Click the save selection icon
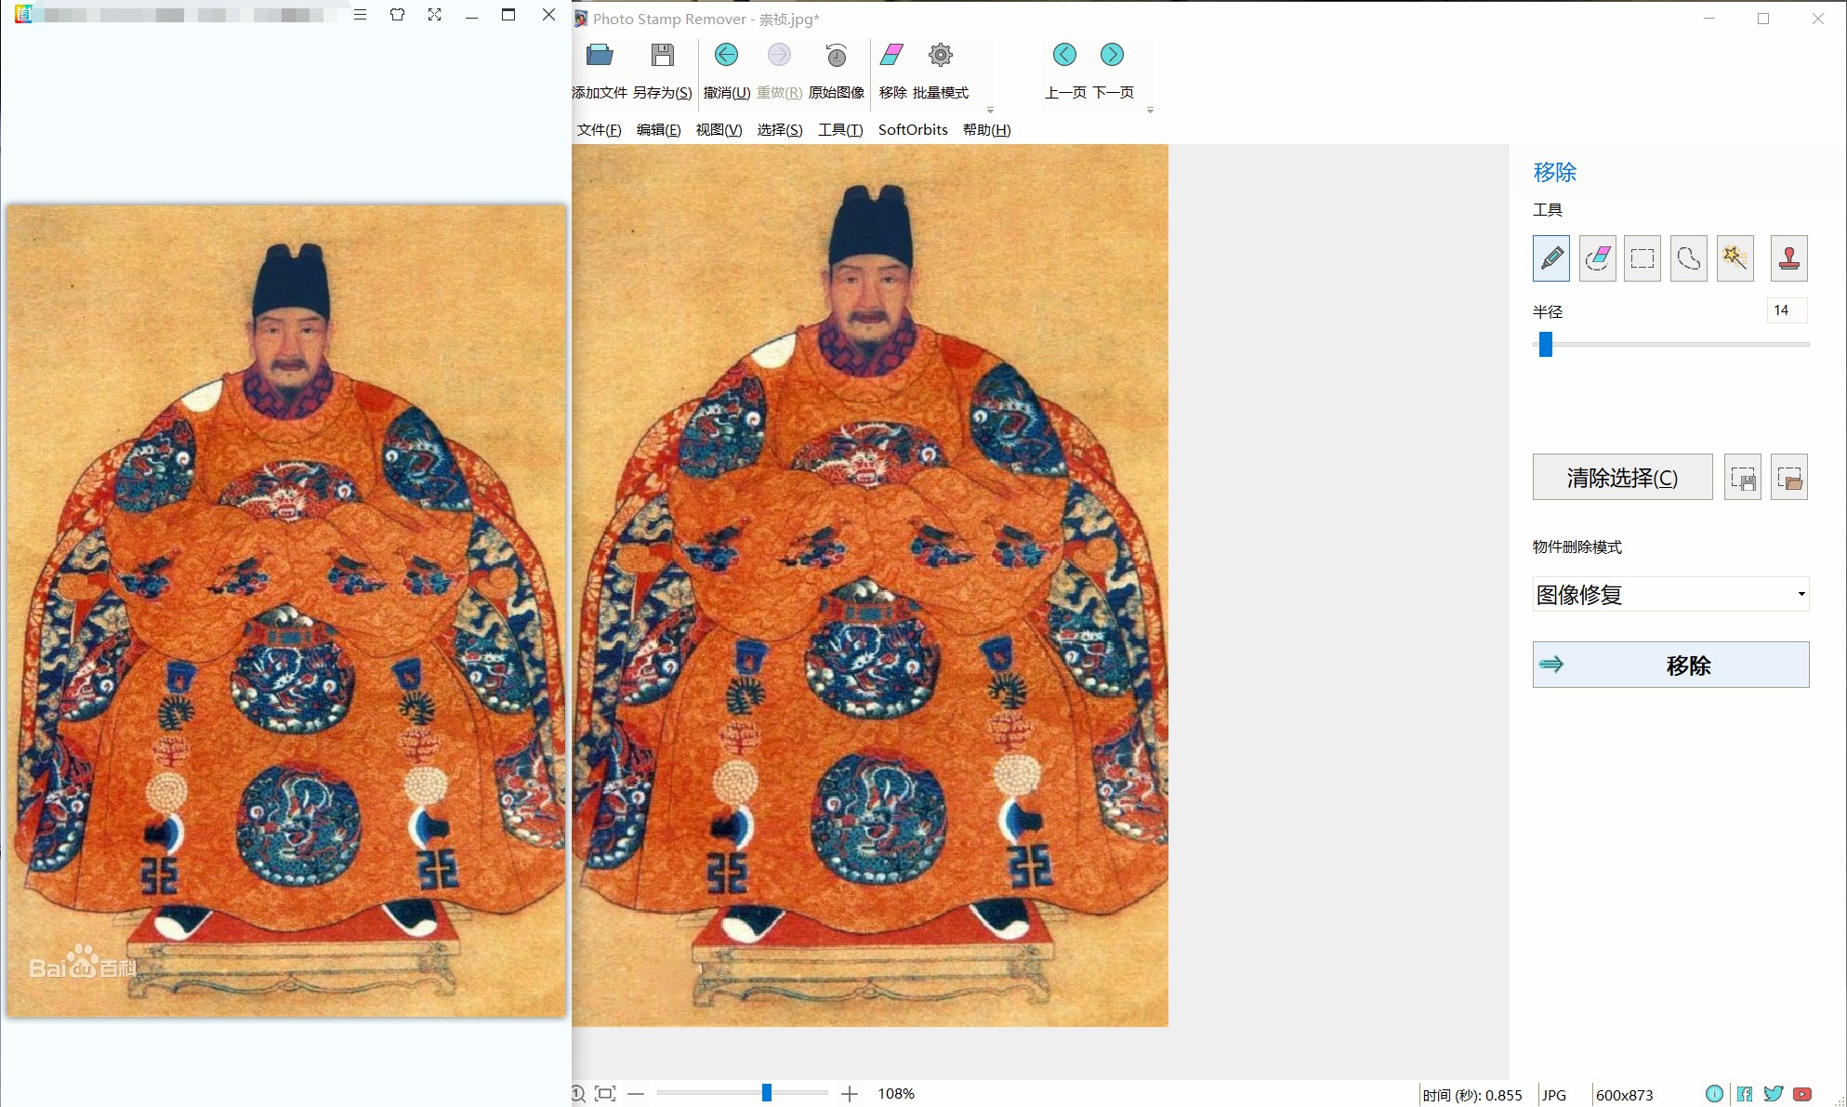The image size is (1847, 1107). pyautogui.click(x=1743, y=478)
